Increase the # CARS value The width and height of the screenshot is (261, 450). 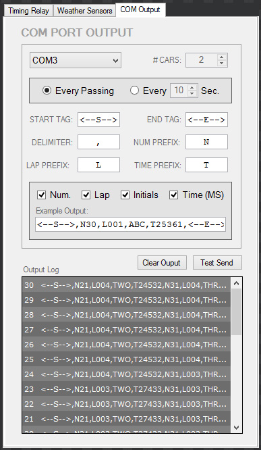(x=222, y=57)
